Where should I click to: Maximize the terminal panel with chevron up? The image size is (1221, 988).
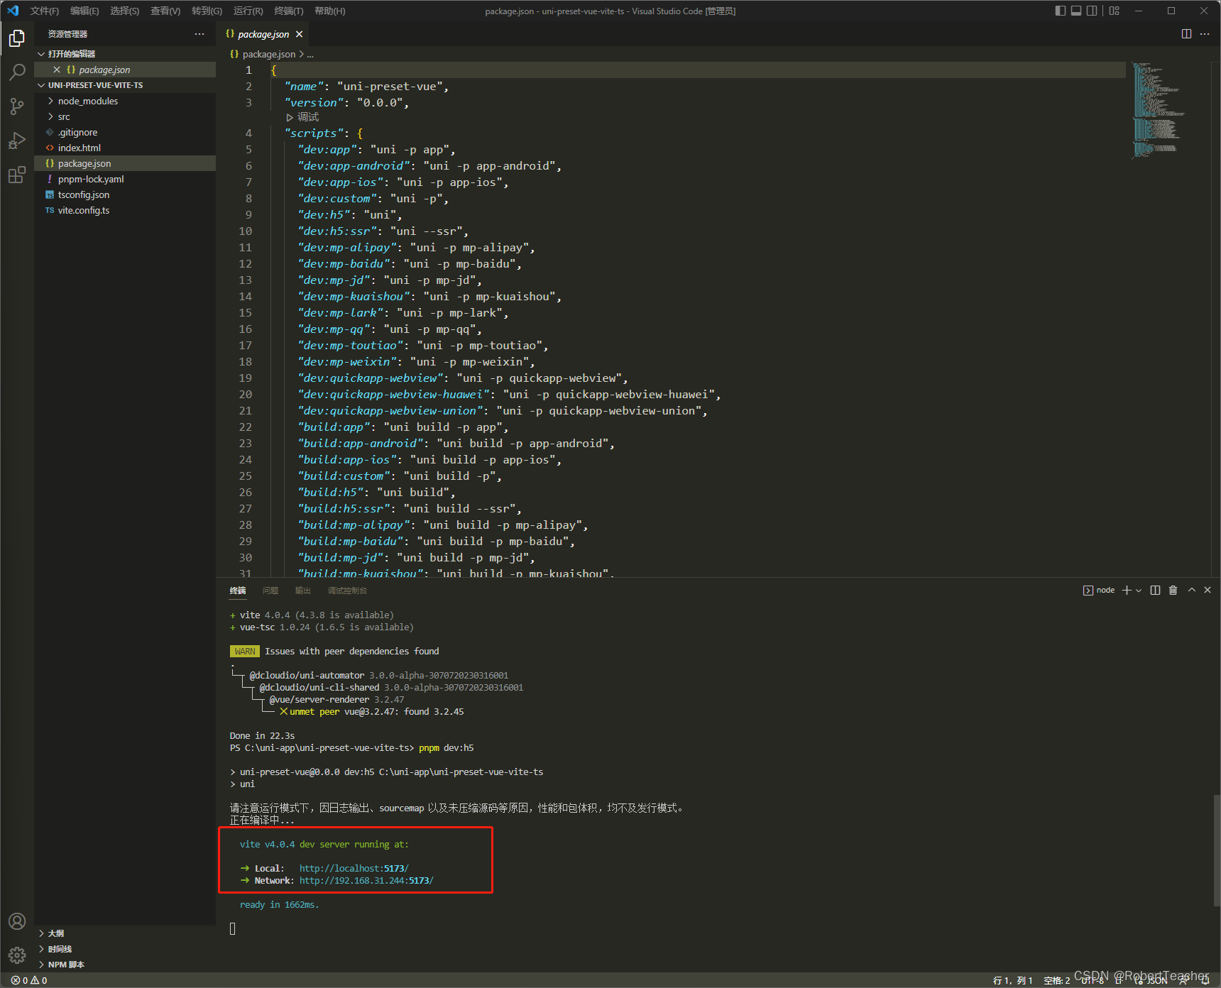1192,591
